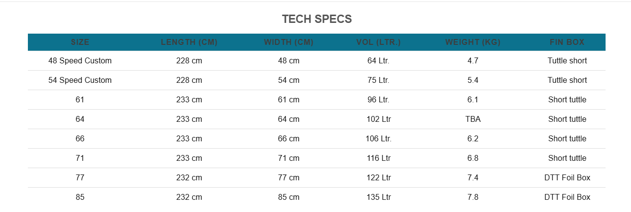Select the 7.8 weight value
Image resolution: width=631 pixels, height=212 pixels.
(473, 197)
